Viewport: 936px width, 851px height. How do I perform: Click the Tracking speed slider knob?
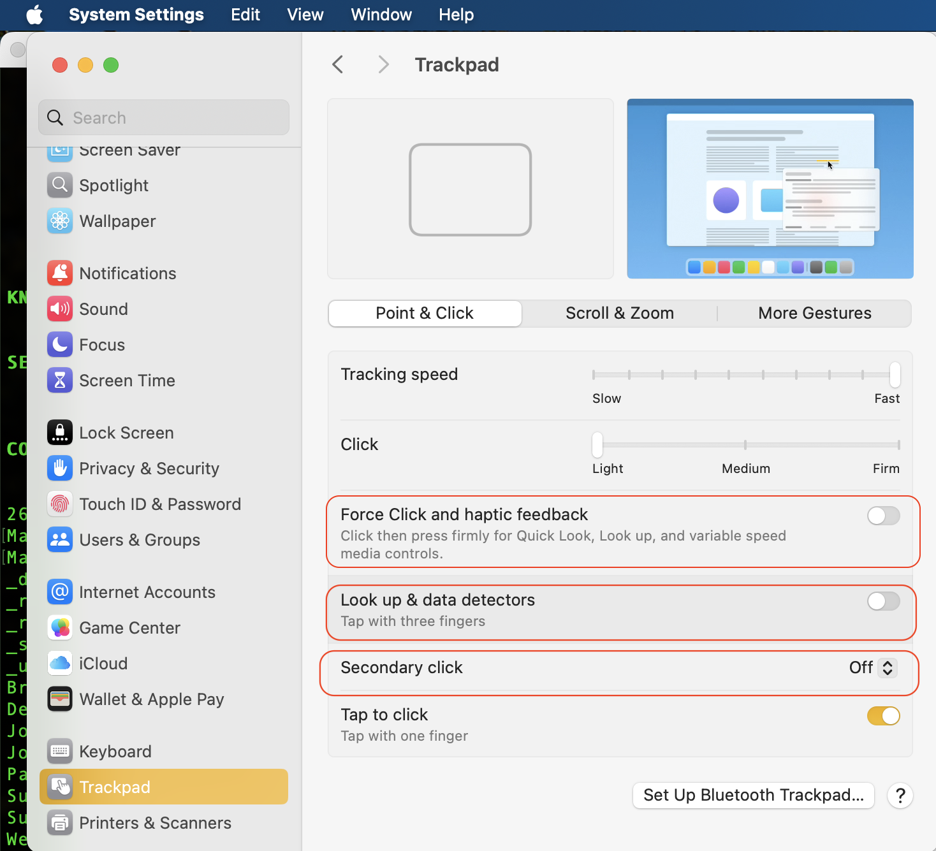pos(895,375)
